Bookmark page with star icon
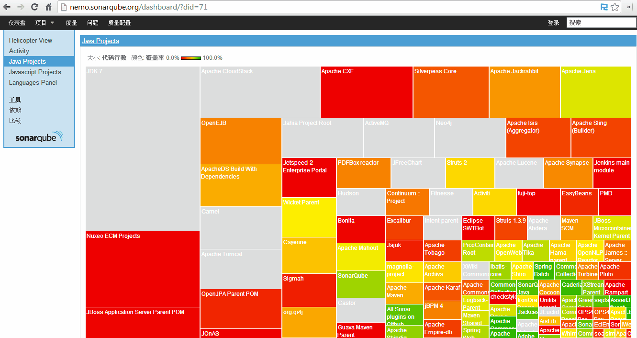Viewport: 637px width, 338px height. [x=615, y=7]
